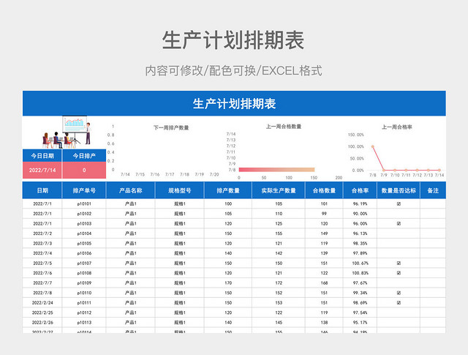This screenshot has height=355, width=468.
Task: Toggle the checked box in row p10110
Action: pyautogui.click(x=399, y=293)
